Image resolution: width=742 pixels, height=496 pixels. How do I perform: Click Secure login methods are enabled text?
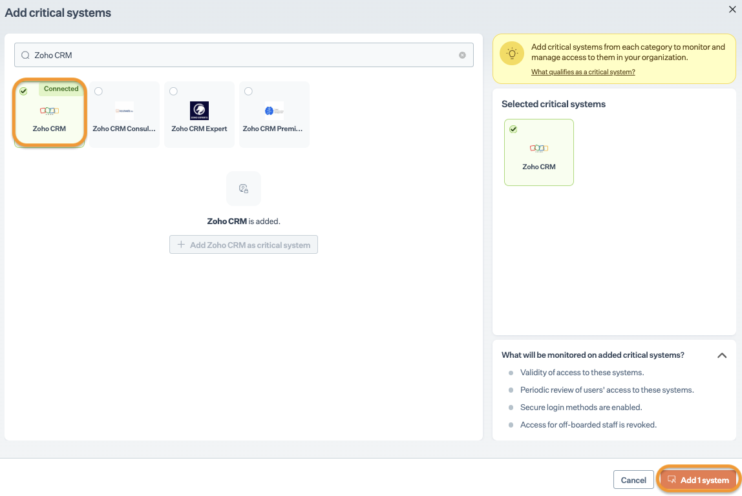coord(581,408)
